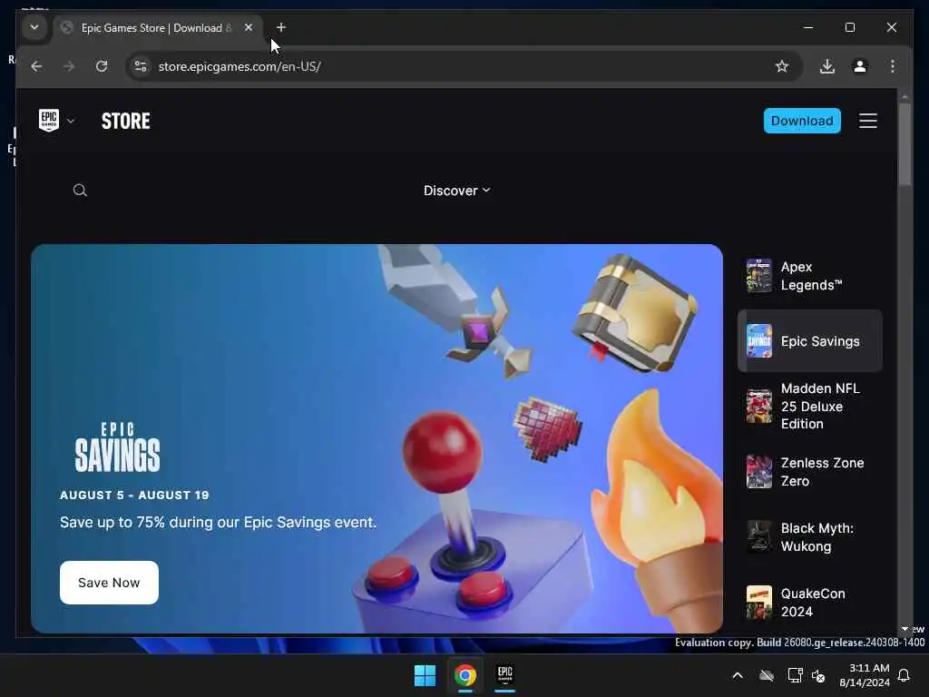Select Black Myth: Wukong entry

tap(810, 537)
